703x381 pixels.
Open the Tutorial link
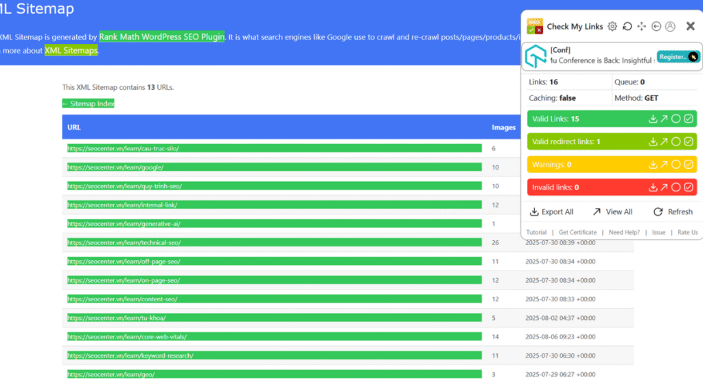[x=536, y=233]
